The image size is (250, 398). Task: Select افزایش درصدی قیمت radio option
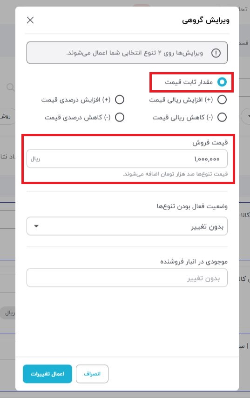point(119,100)
